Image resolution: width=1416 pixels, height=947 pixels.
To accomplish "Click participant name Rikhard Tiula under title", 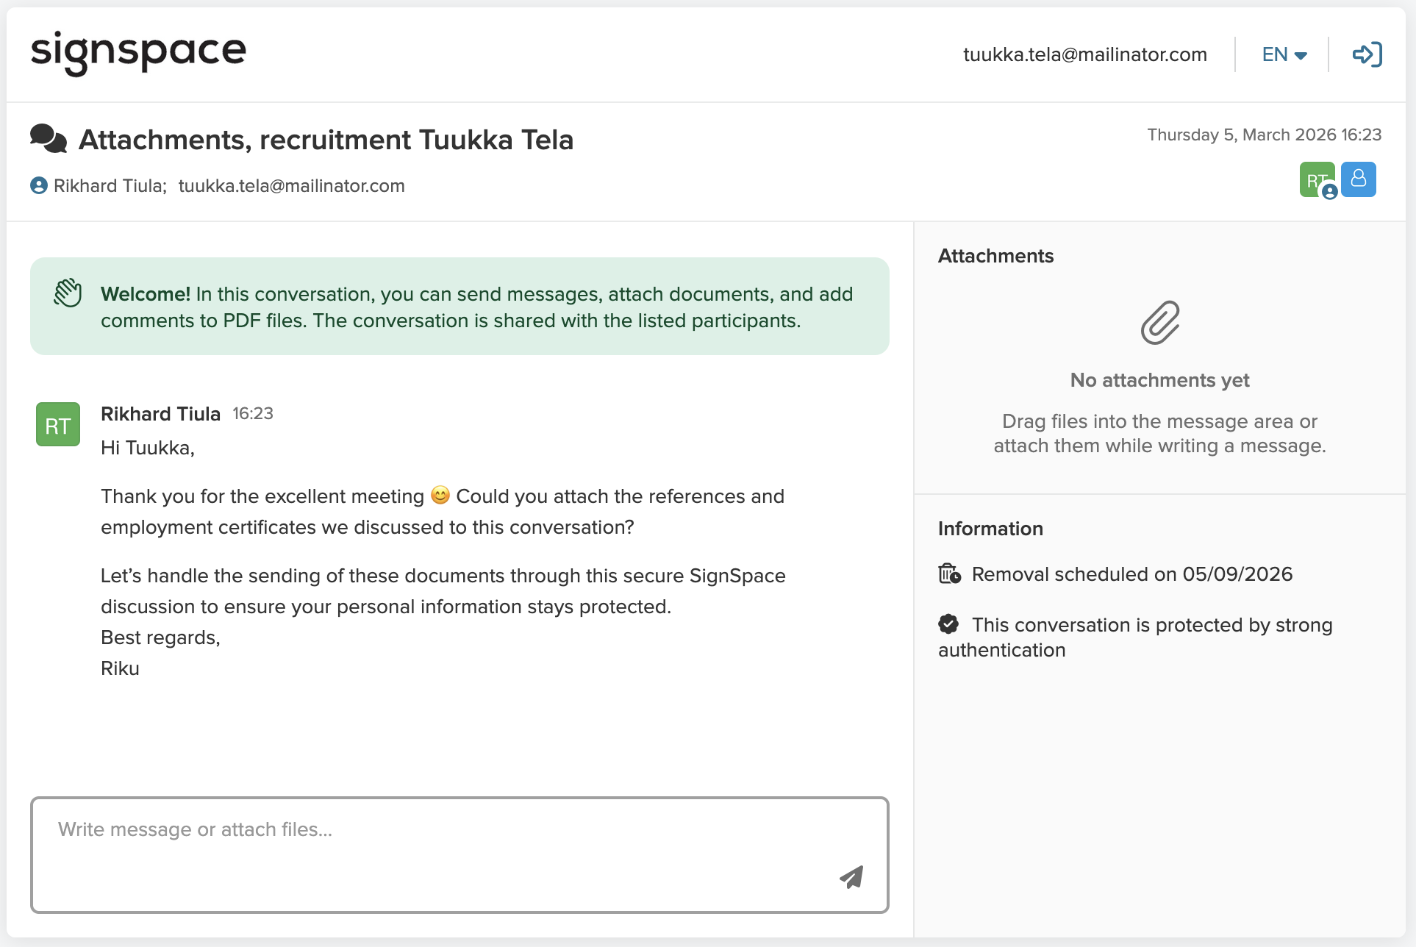I will click(x=110, y=186).
